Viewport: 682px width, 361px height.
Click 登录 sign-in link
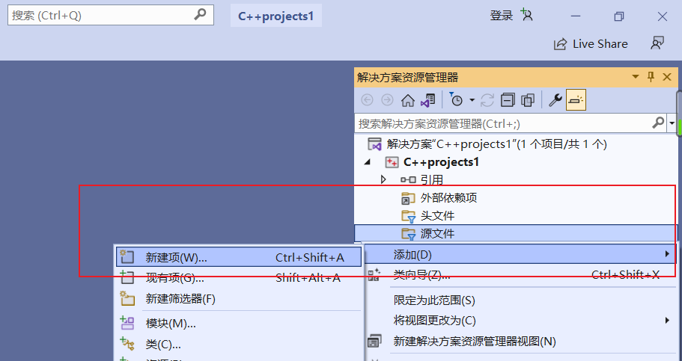coord(502,16)
